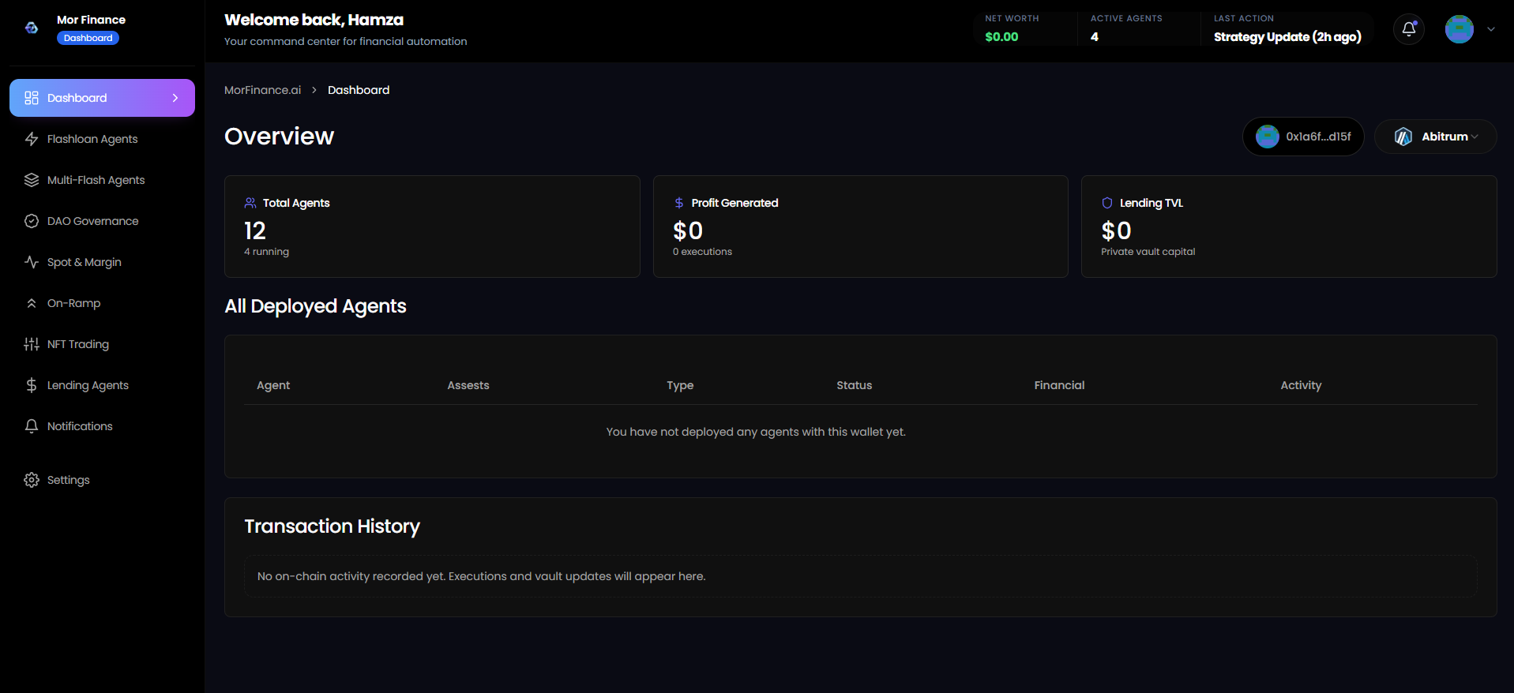
Task: Click the DAO Governance checkmark icon
Action: click(32, 221)
